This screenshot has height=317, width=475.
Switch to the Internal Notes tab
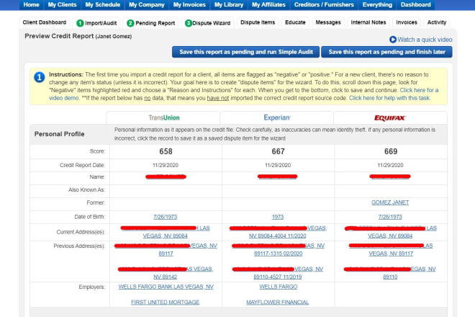pos(368,22)
